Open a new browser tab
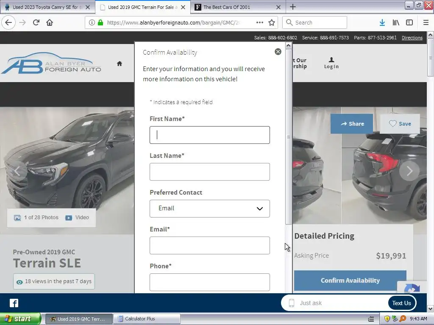The width and height of the screenshot is (434, 325). [293, 7]
